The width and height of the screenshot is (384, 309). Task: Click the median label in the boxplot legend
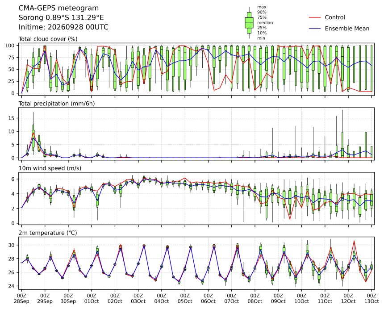coord(265,22)
